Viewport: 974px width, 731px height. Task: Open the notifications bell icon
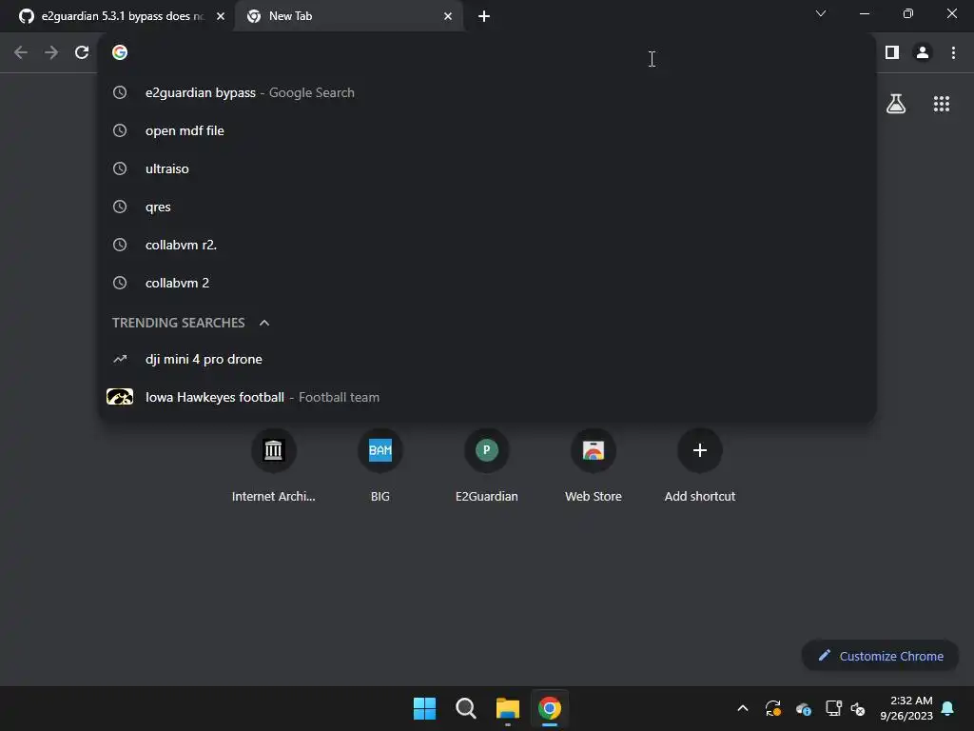[948, 708]
